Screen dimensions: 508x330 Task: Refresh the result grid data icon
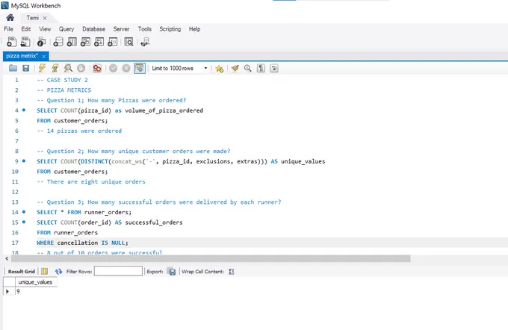tap(58, 271)
